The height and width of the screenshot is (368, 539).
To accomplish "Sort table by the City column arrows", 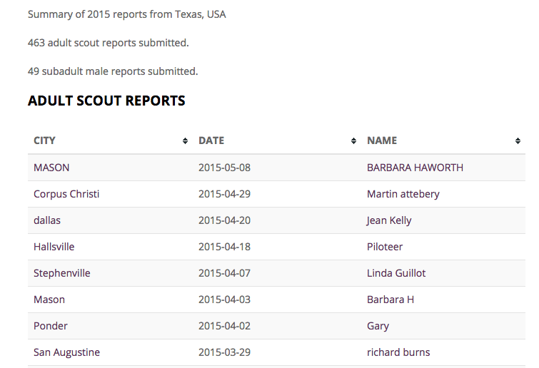I will pos(185,140).
